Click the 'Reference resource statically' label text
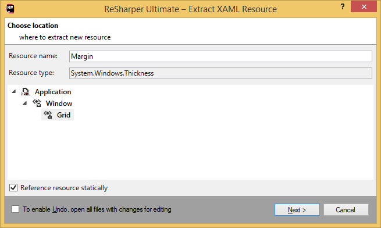 [x=64, y=188]
